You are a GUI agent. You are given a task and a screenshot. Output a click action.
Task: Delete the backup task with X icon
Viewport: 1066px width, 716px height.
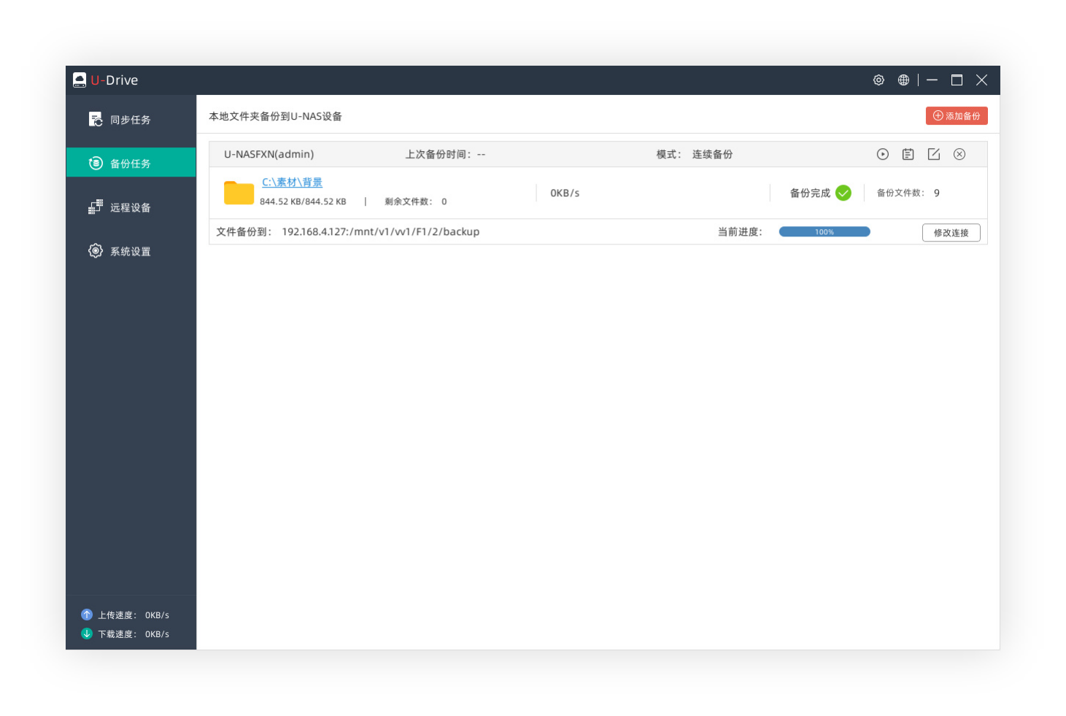959,154
